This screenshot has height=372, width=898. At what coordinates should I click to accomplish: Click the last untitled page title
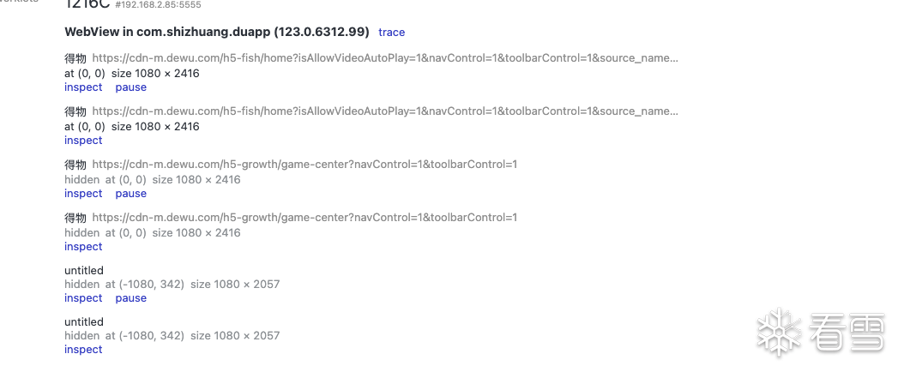84,322
